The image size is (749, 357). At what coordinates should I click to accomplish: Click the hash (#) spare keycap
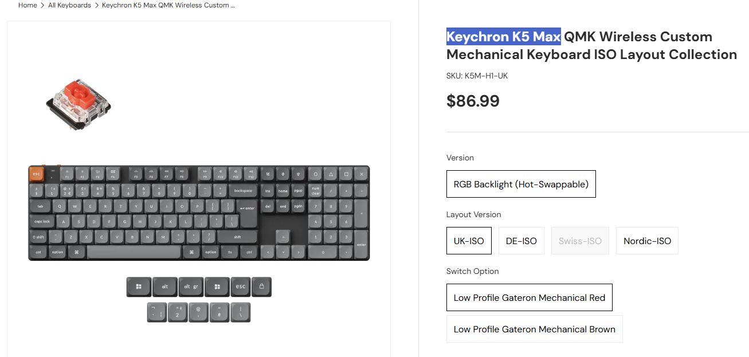click(x=219, y=312)
